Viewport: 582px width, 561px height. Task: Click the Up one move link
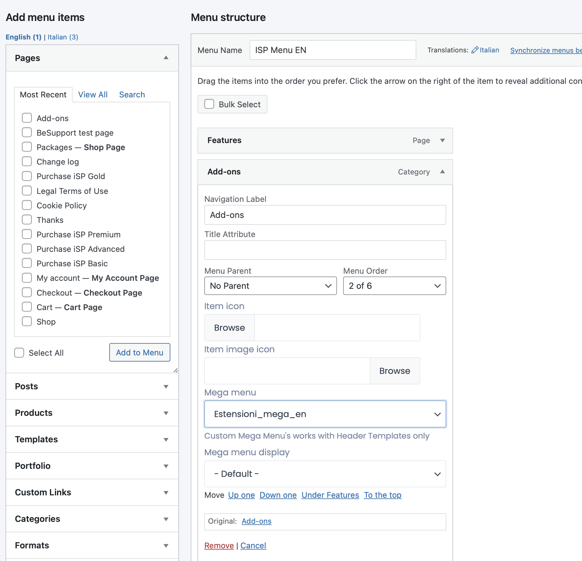[x=242, y=495]
